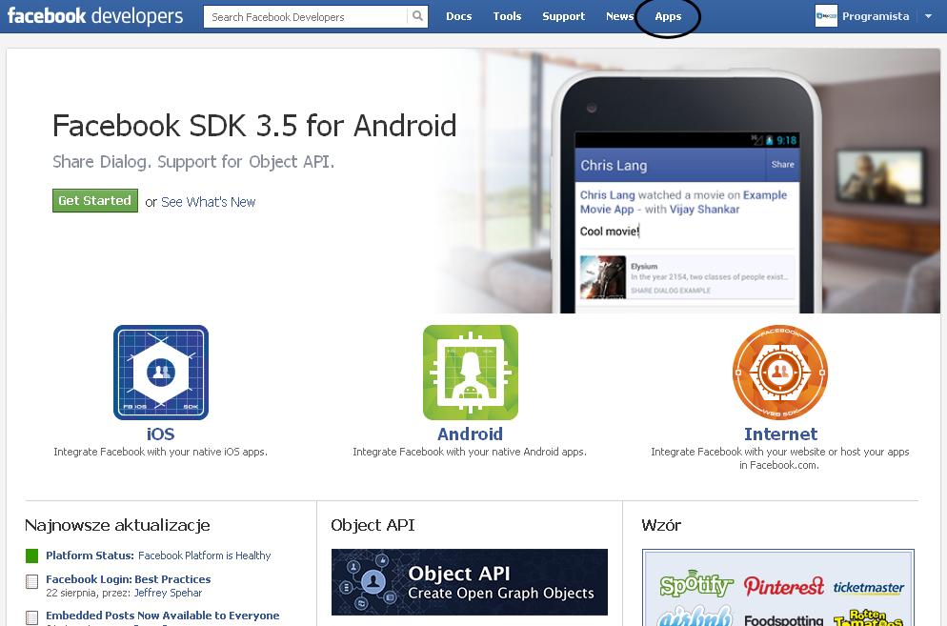Click the Get Started button
The width and height of the screenshot is (947, 626).
tap(95, 201)
